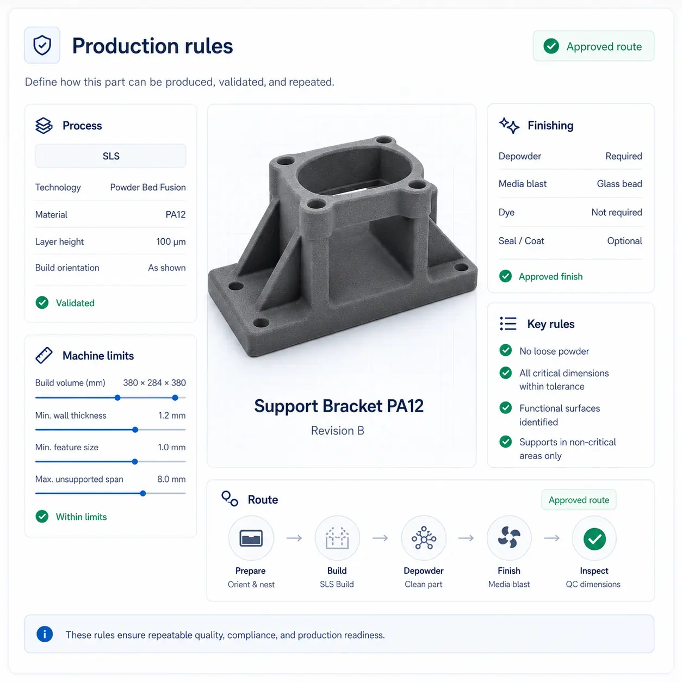
Task: Adjust the Max. unsupported span slider
Action: pyautogui.click(x=110, y=493)
